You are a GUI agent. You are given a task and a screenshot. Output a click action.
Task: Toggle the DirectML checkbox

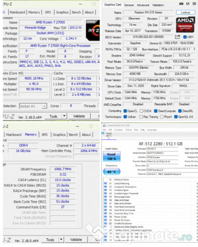180,111
